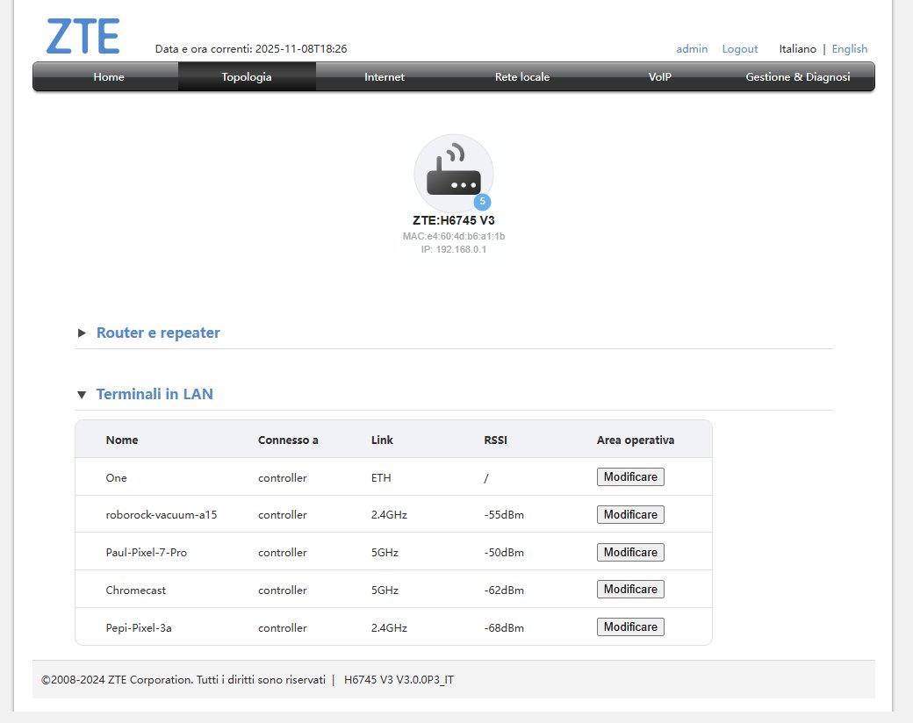
Task: Select Italiano language option
Action: [x=797, y=49]
